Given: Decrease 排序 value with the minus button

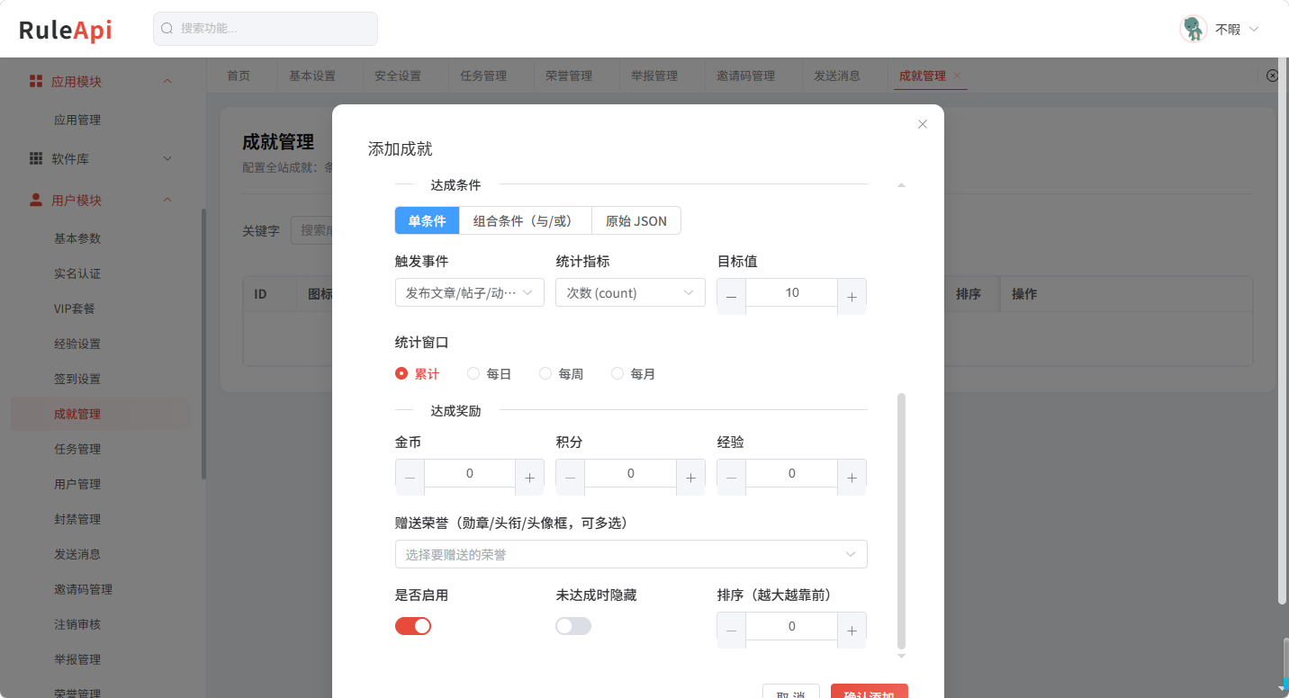Looking at the screenshot, I should click(x=731, y=631).
